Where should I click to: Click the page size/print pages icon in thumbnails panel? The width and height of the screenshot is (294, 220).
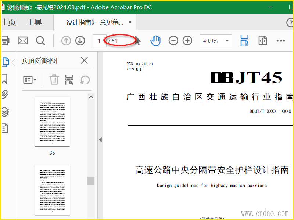tap(69, 80)
